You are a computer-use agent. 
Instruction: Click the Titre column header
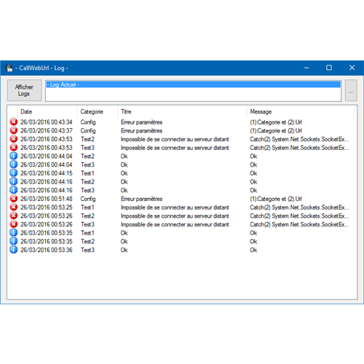click(x=183, y=111)
